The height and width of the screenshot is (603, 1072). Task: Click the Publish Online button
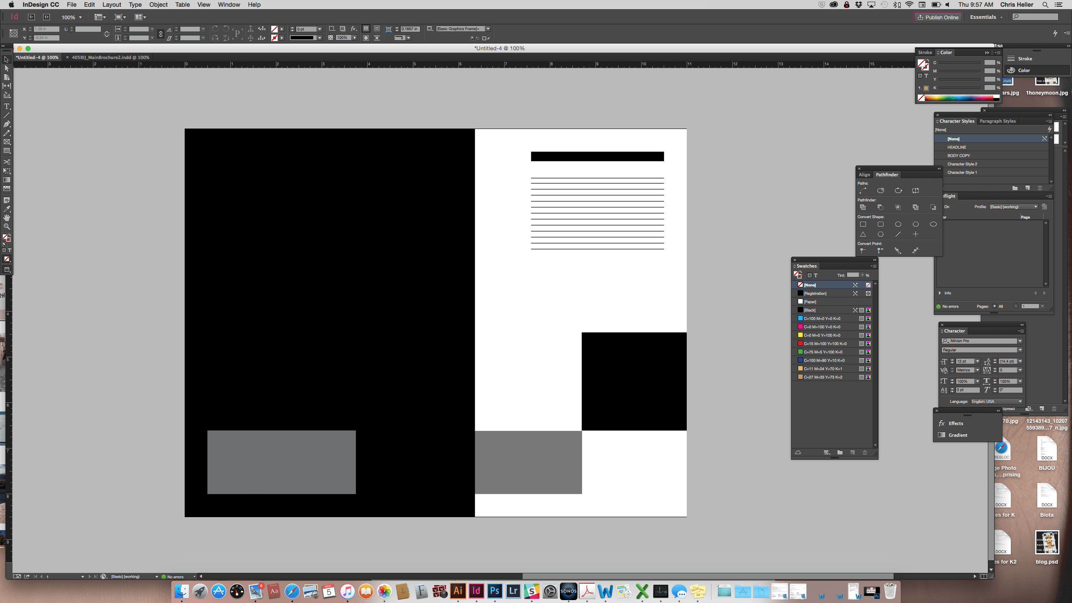pyautogui.click(x=938, y=17)
